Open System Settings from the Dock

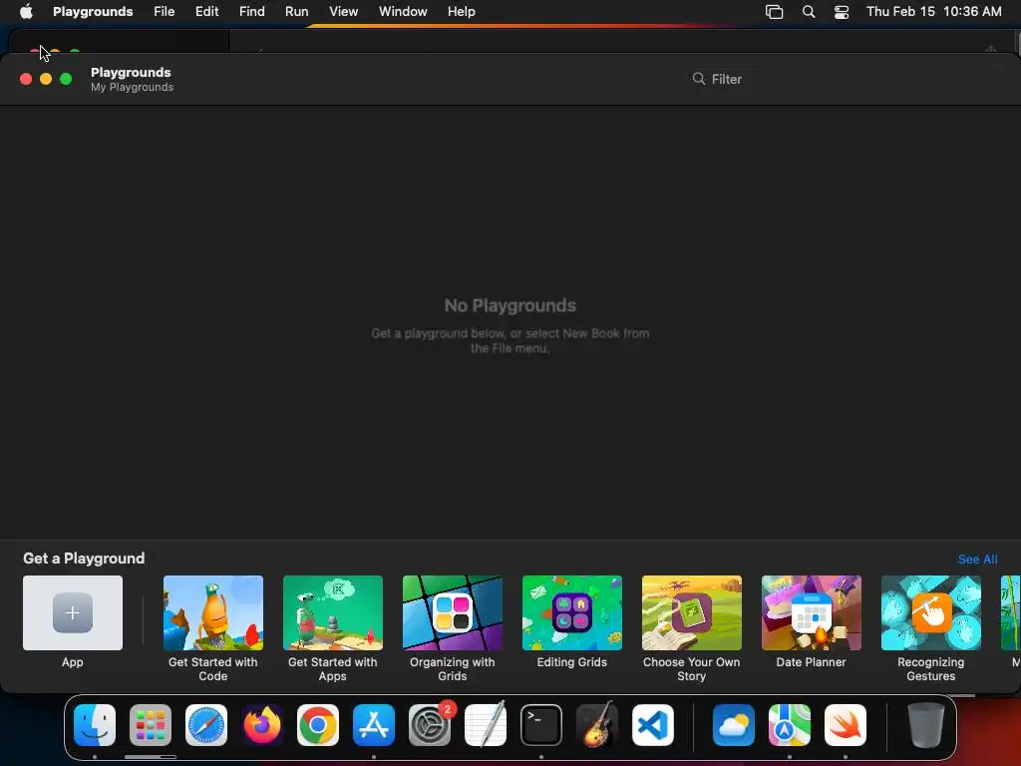point(430,725)
